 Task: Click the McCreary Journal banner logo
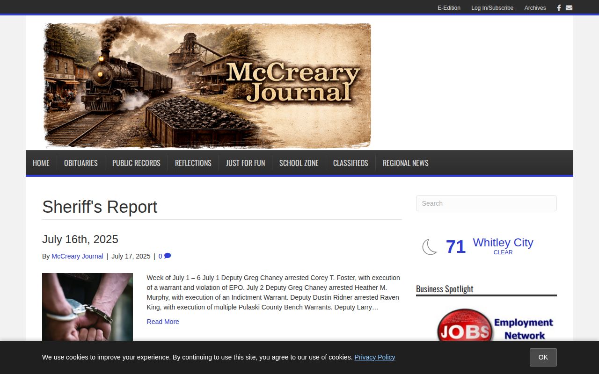click(x=207, y=83)
